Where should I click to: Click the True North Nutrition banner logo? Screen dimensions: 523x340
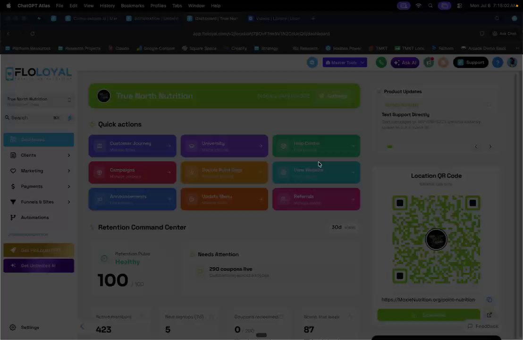pos(104,96)
